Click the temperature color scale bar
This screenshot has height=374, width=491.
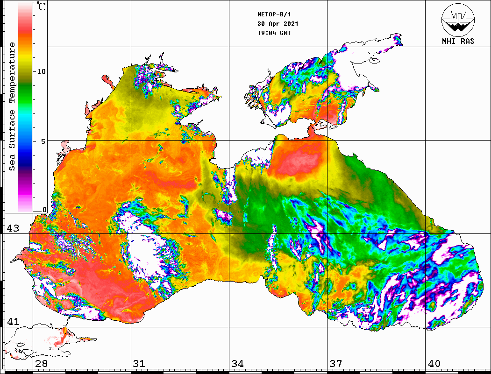[x=25, y=107]
